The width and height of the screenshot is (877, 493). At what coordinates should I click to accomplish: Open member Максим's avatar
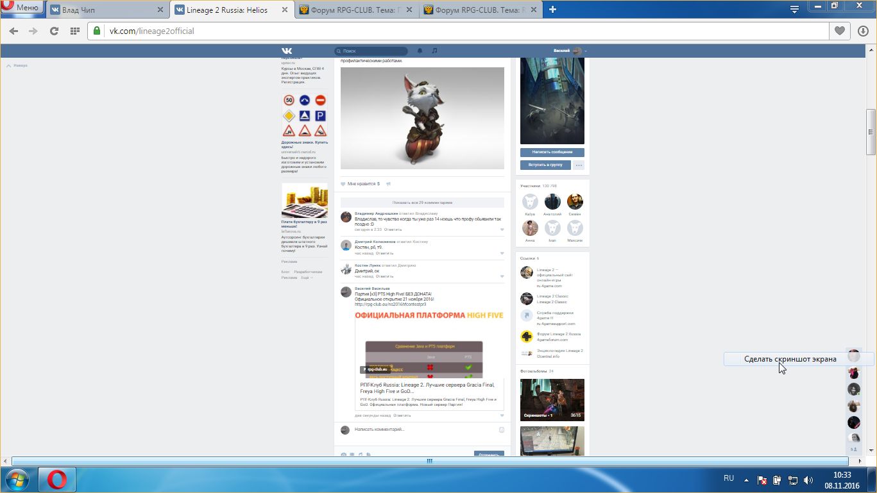575,228
